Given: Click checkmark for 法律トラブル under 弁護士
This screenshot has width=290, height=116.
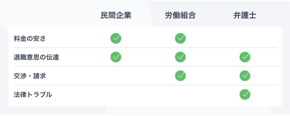Looking at the screenshot, I should tap(245, 94).
